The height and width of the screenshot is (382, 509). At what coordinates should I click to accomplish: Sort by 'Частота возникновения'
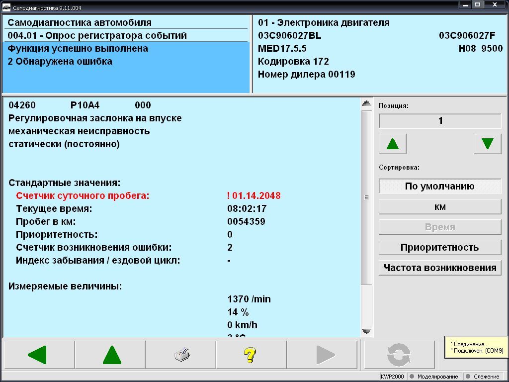coord(440,268)
